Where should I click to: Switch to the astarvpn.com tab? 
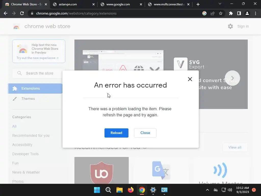74,4
